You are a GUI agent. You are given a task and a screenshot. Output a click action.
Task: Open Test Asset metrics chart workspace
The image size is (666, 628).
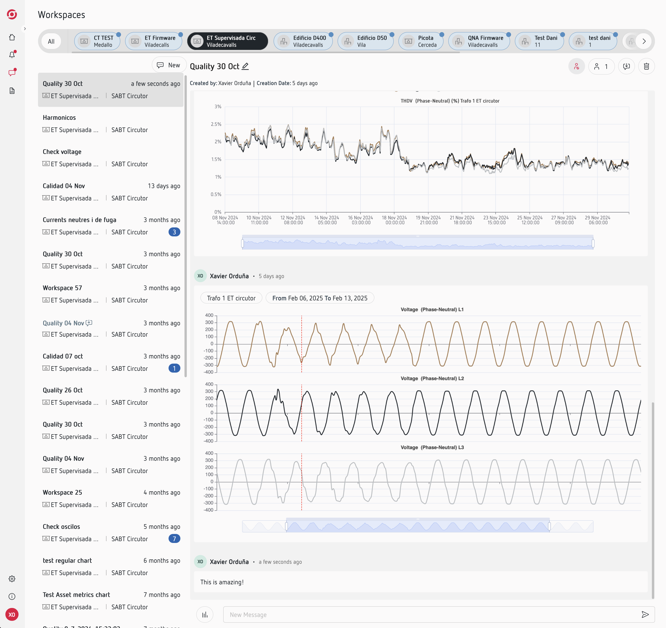tap(110, 601)
